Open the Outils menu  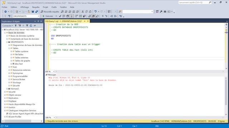click(54, 7)
